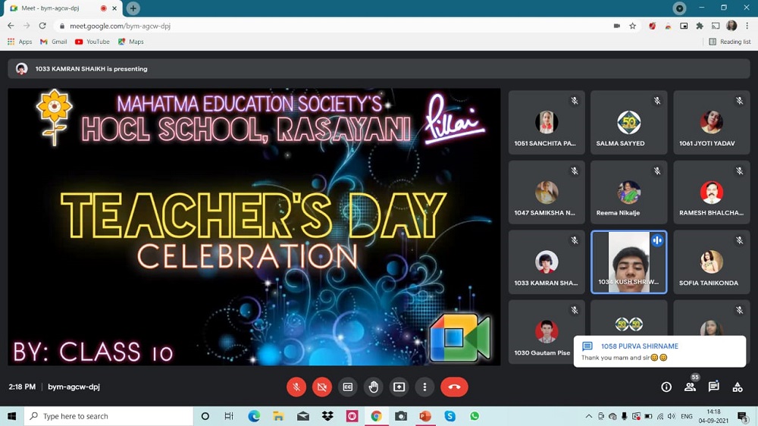Open the YouTube bookmark

(92, 42)
